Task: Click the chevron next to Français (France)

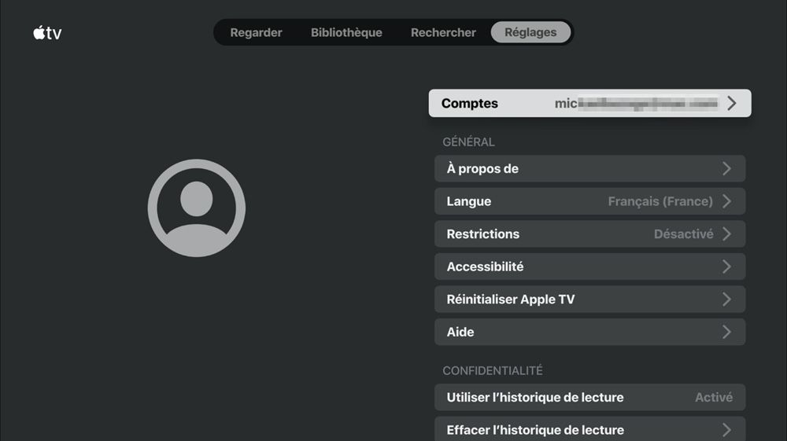Action: click(x=726, y=201)
